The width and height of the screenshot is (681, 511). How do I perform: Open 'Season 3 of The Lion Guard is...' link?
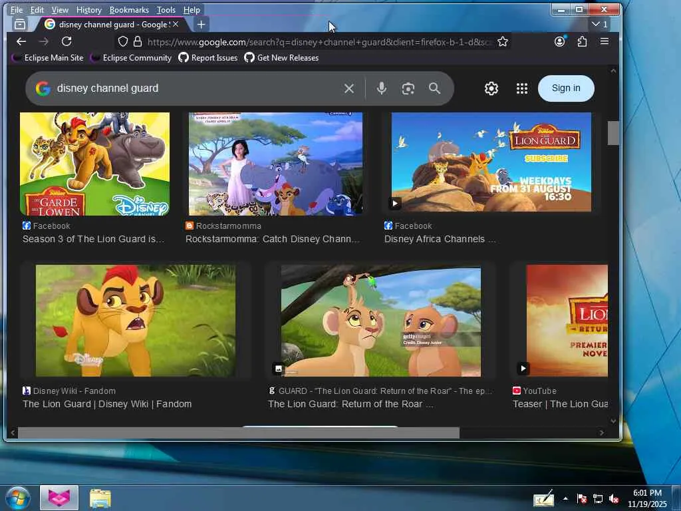(93, 239)
